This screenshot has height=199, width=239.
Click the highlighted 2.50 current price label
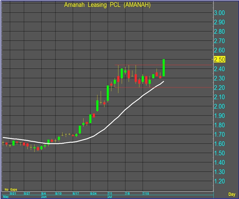point(219,59)
